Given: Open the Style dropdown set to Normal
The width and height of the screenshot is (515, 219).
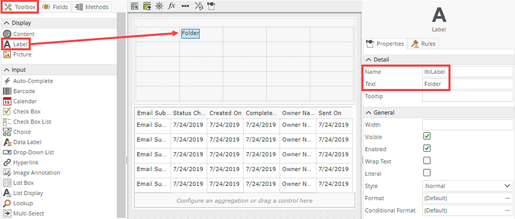Looking at the screenshot, I should 468,186.
